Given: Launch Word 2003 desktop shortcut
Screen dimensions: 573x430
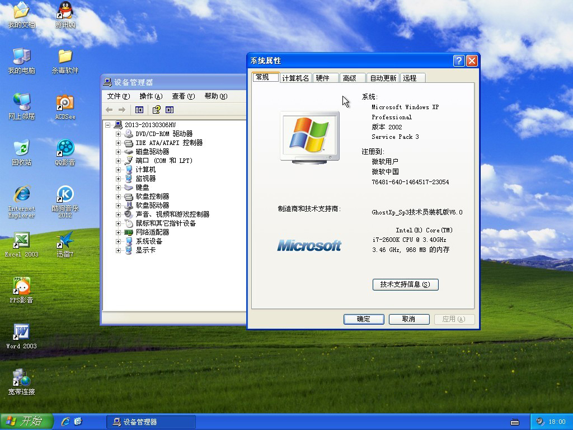Looking at the screenshot, I should (x=22, y=336).
